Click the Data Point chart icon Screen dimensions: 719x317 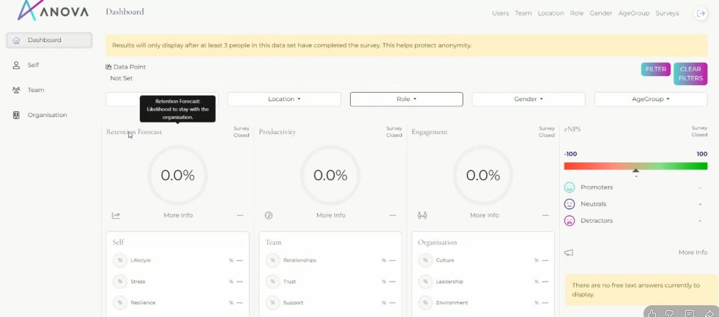click(109, 66)
